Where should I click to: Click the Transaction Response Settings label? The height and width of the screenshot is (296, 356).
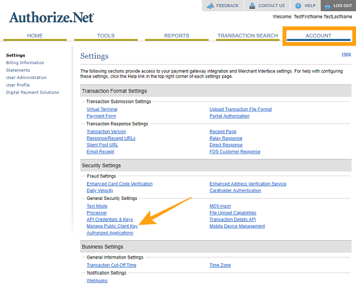(x=117, y=124)
